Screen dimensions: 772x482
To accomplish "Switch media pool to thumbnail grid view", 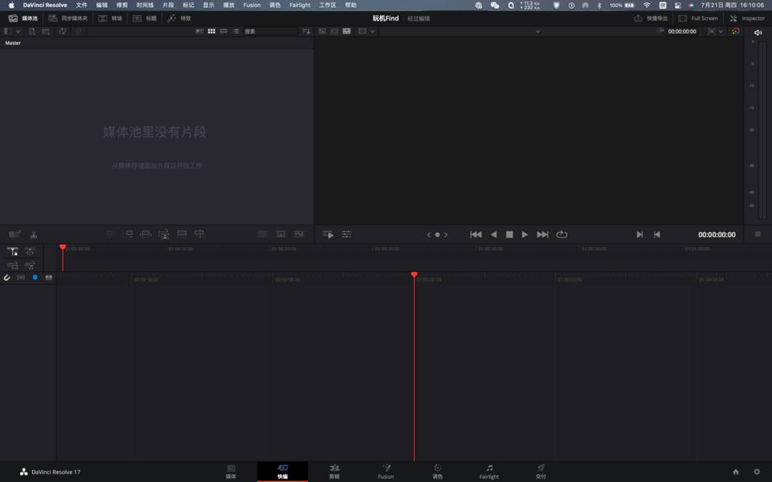I will [x=212, y=31].
